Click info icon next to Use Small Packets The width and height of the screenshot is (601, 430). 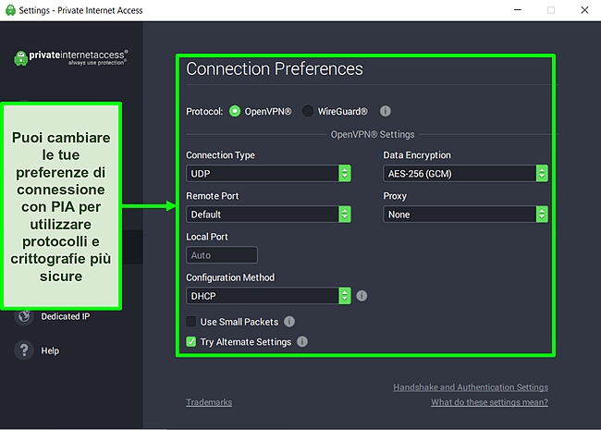pyautogui.click(x=289, y=322)
